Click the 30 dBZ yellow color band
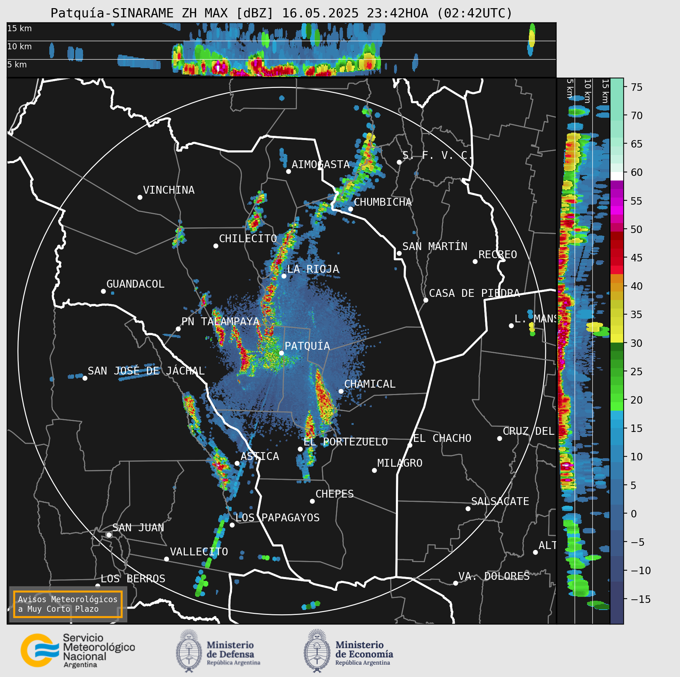This screenshot has height=677, width=680. click(x=617, y=338)
